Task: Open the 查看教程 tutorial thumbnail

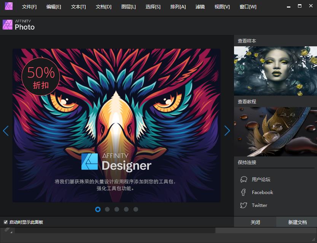Action: click(x=275, y=131)
